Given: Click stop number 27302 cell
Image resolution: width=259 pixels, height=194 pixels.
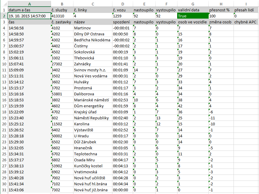Looking at the screenshot, I should pyautogui.click(x=62, y=64).
